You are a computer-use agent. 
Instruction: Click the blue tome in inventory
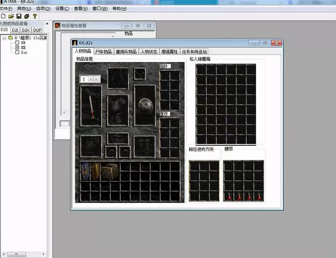click(85, 171)
